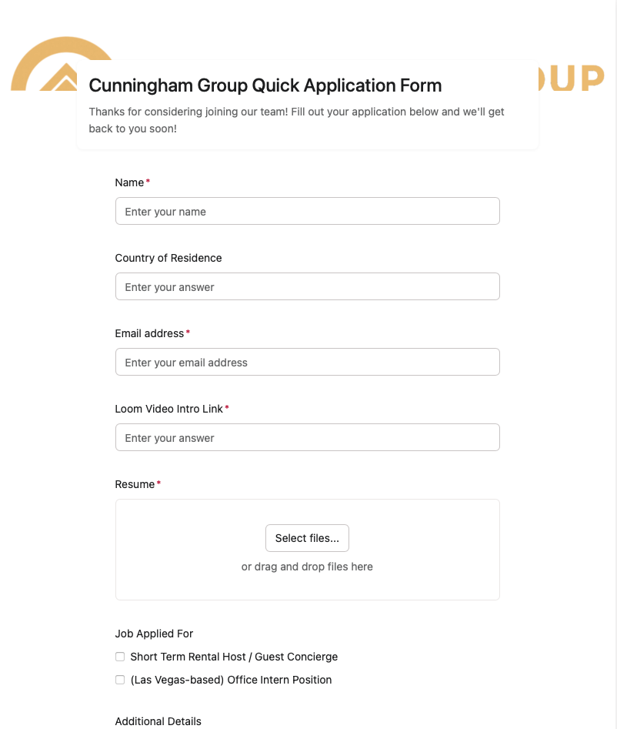Focus the Name input field

tap(307, 212)
